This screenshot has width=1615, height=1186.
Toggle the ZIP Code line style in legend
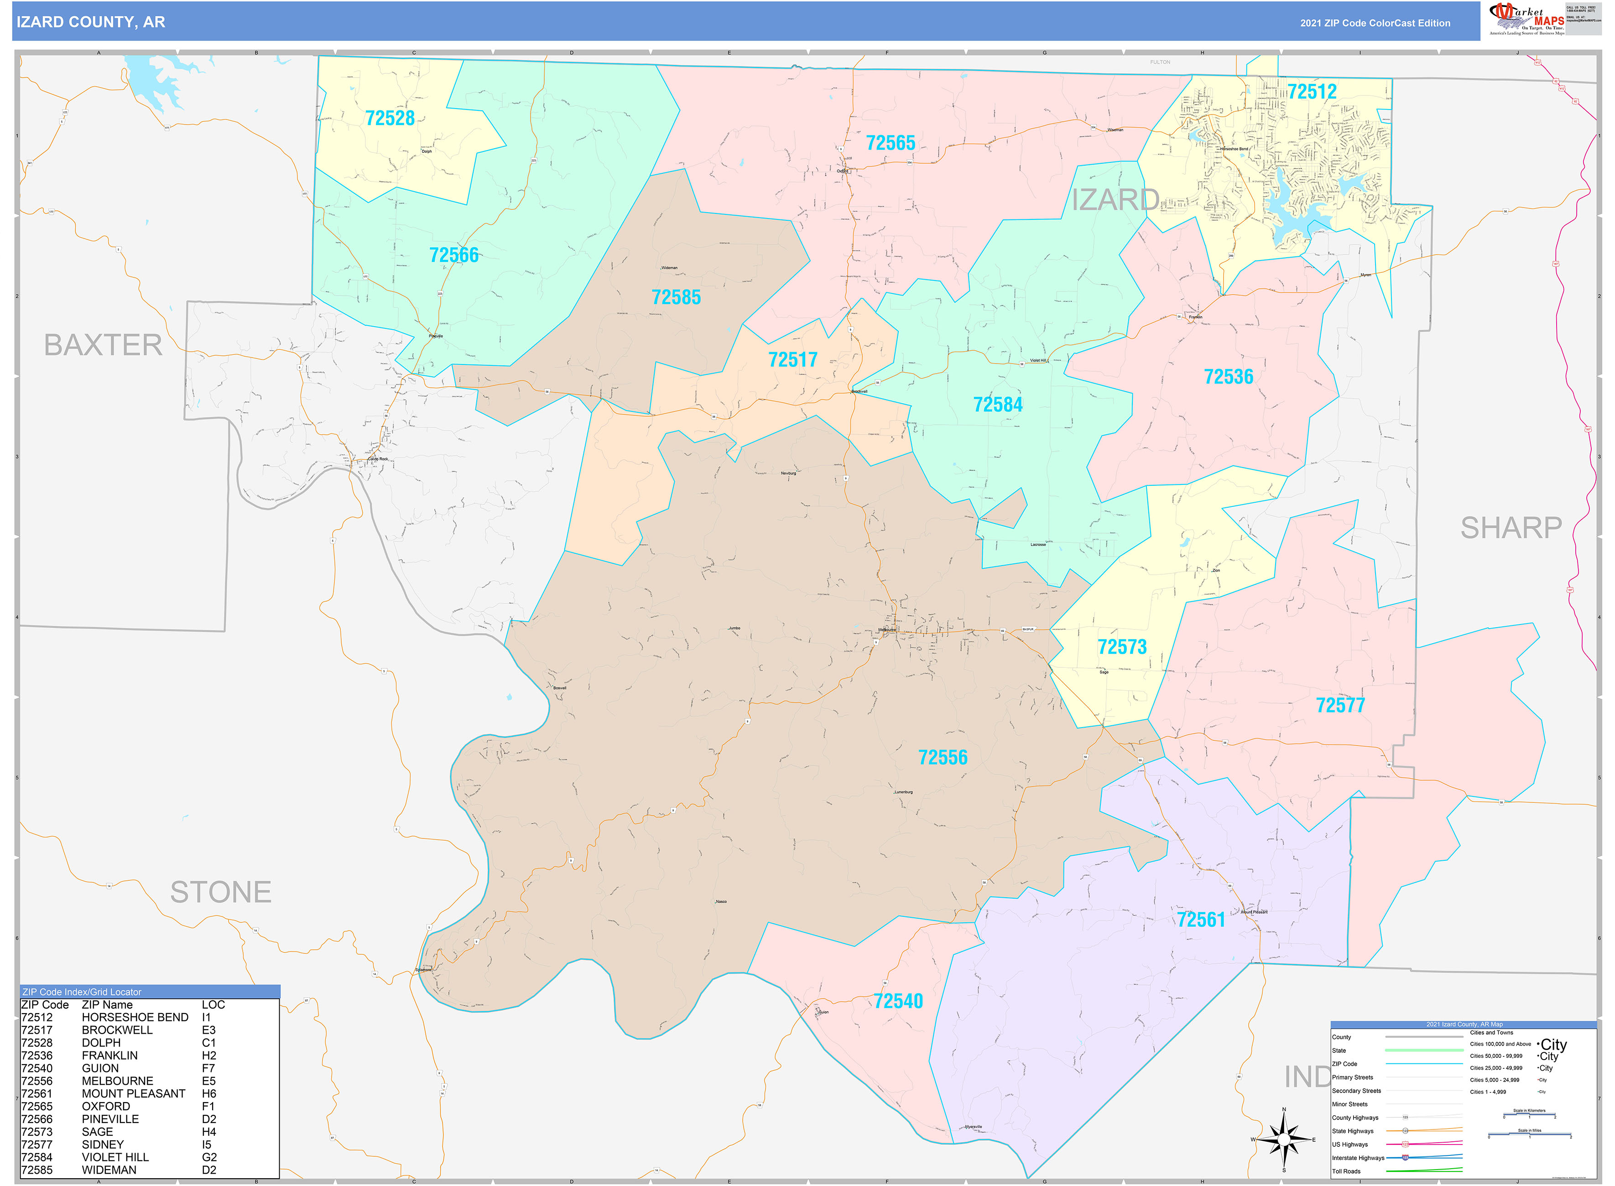click(1425, 1064)
